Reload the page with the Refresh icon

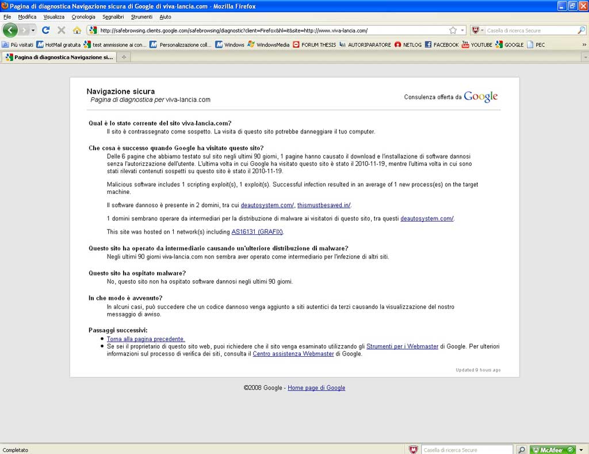46,30
